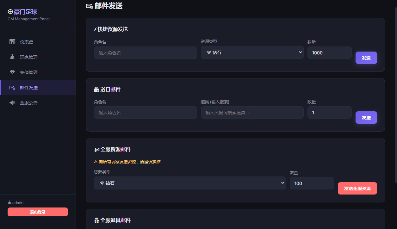This screenshot has height=229, width=397.
Task: Click the 角色名 input in 道具邮件
Action: coord(145,112)
